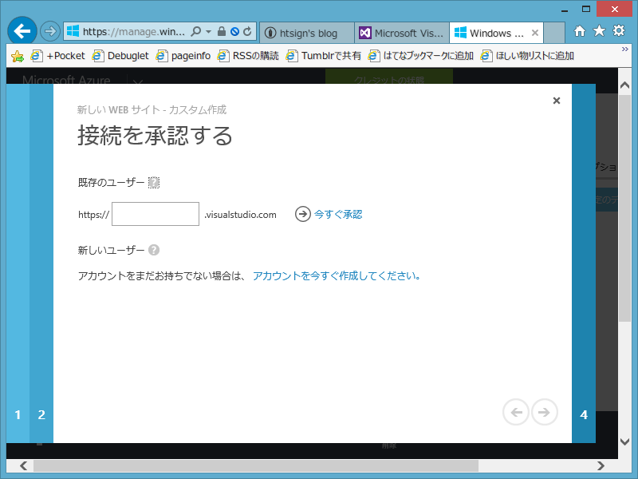This screenshot has width=638, height=479.
Task: Click the security lock icon in the address bar
Action: 222,31
